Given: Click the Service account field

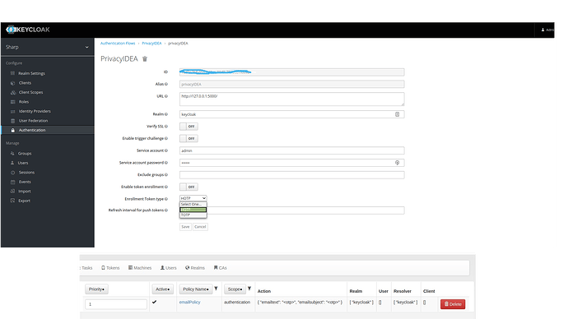Looking at the screenshot, I should coord(291,150).
